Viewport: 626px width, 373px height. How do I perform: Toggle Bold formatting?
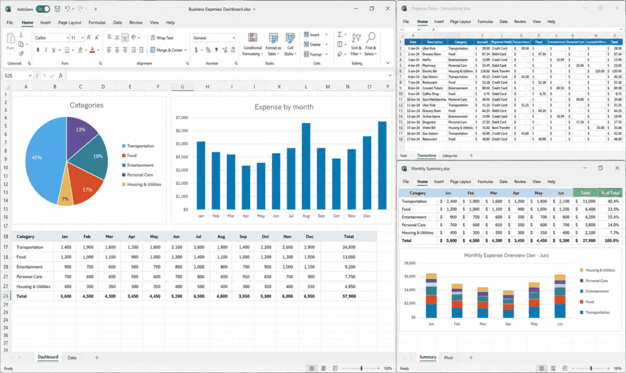click(38, 50)
